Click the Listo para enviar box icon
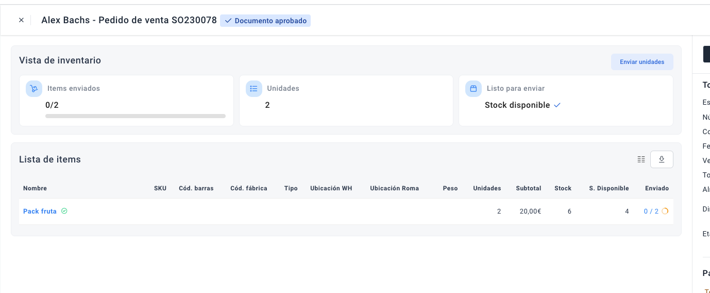This screenshot has width=710, height=293. pyautogui.click(x=473, y=89)
